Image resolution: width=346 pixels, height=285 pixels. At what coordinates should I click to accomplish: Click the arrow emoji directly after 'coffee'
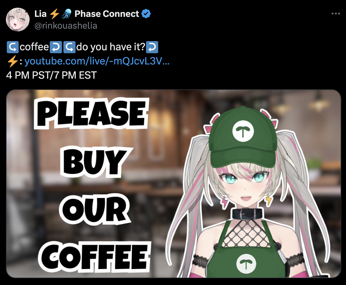(x=56, y=47)
